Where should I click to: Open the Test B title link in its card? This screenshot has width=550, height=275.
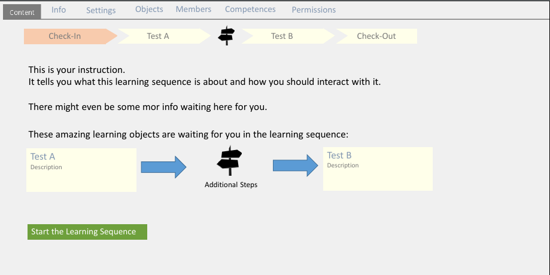[x=339, y=155]
